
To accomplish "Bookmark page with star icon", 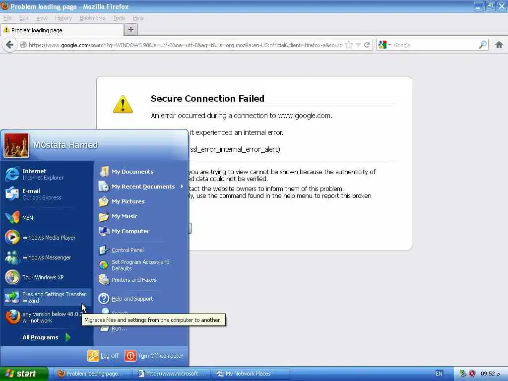I will pyautogui.click(x=349, y=45).
